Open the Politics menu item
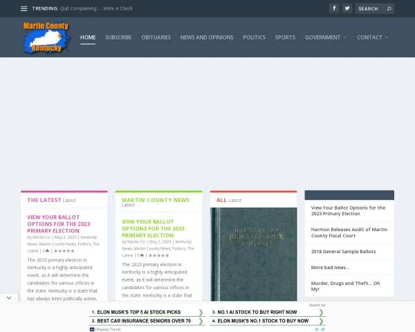The width and height of the screenshot is (415, 332). [x=254, y=37]
